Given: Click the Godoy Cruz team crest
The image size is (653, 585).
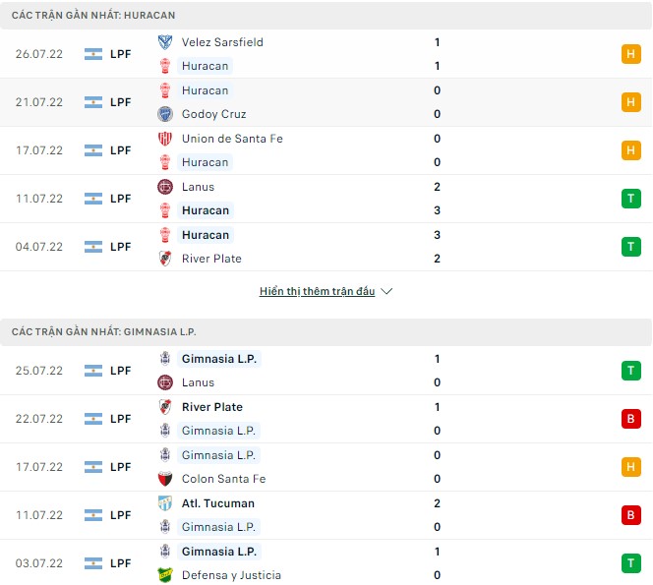Looking at the screenshot, I should pyautogui.click(x=165, y=114).
